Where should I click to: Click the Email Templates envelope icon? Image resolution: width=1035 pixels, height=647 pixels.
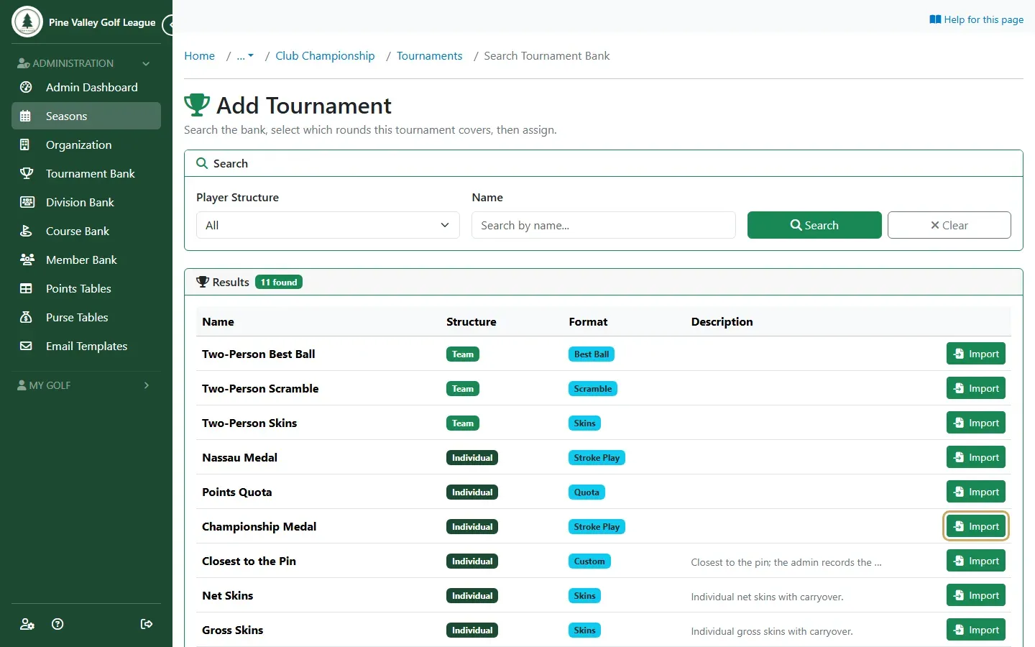(26, 346)
